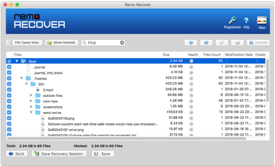275x166 pixels.
Task: Click the blue back navigation arrow
Action: point(191,43)
